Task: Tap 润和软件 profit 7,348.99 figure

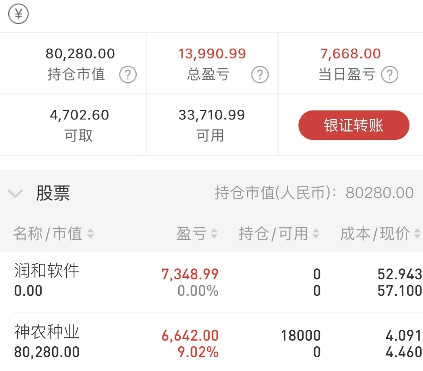Action: point(190,274)
